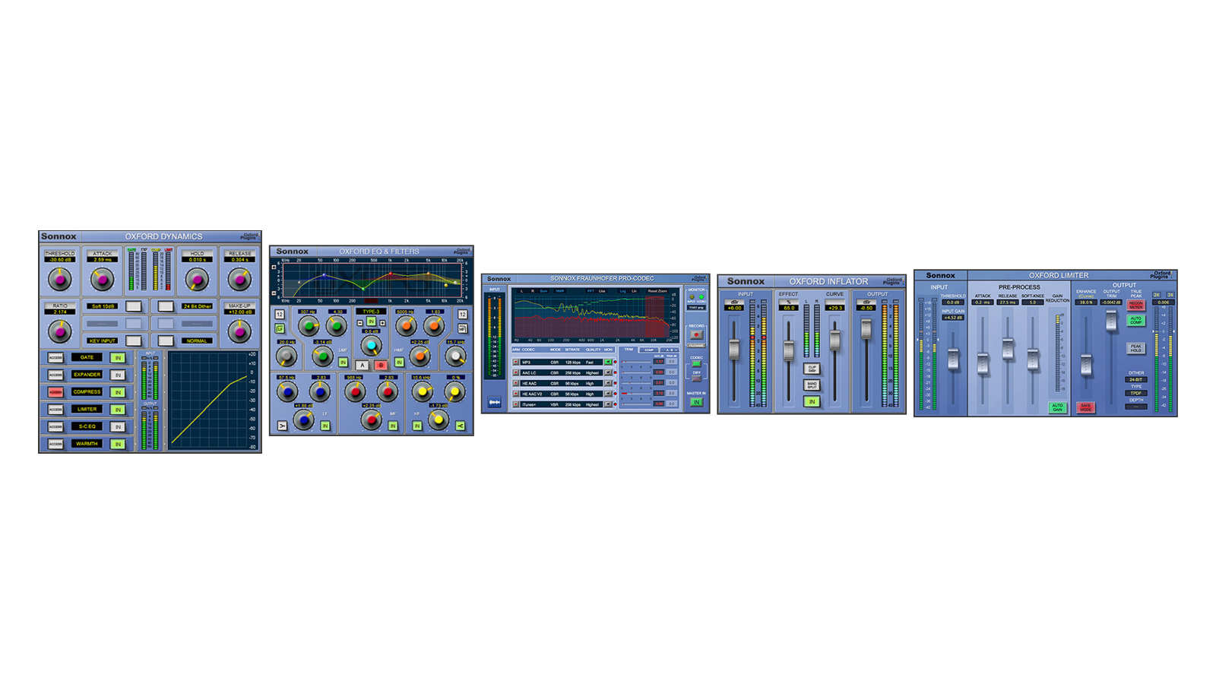Toggle AUTO GAIN in Oxford Limiter
1216x684 pixels.
click(1057, 407)
